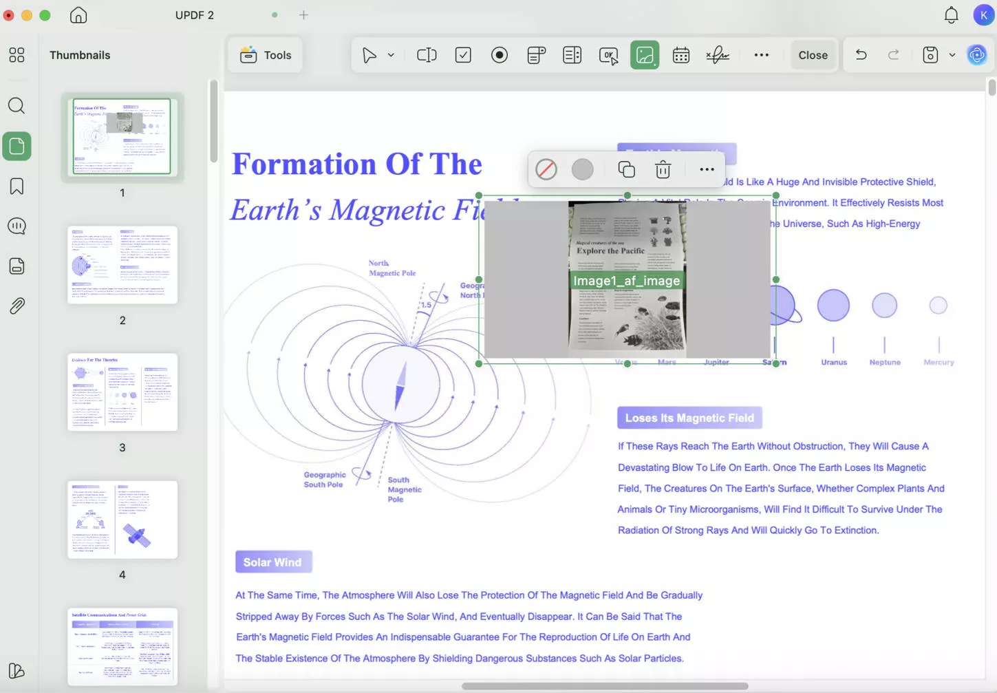
Task: Switch to the UPDF 2 tab
Action: pos(195,15)
